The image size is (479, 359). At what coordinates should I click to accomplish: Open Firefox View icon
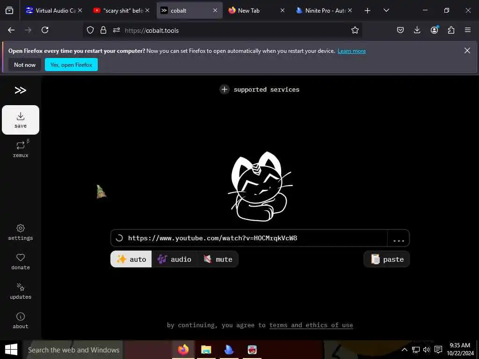[x=9, y=11]
